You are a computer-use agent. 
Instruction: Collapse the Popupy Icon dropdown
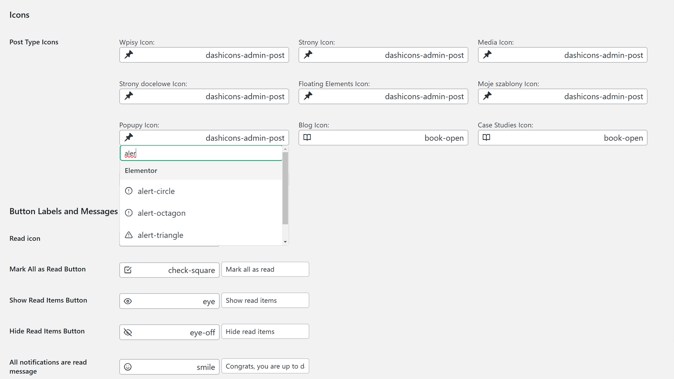[204, 138]
